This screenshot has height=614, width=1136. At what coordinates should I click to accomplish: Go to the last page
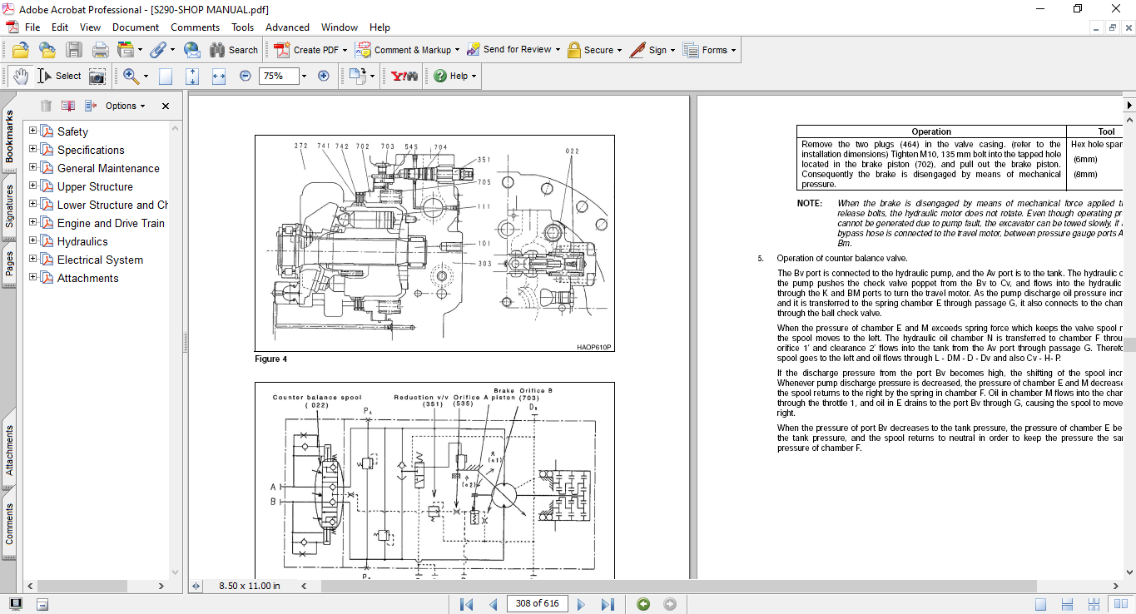click(608, 604)
